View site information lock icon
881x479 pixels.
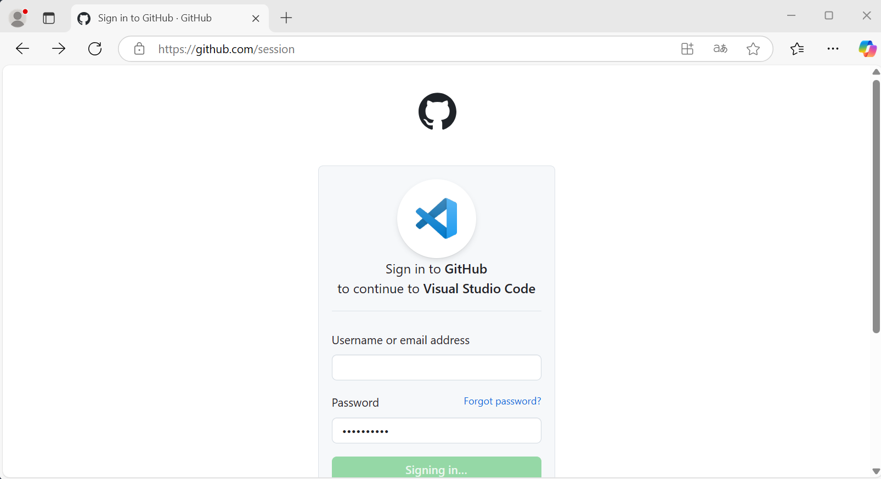[x=139, y=49]
